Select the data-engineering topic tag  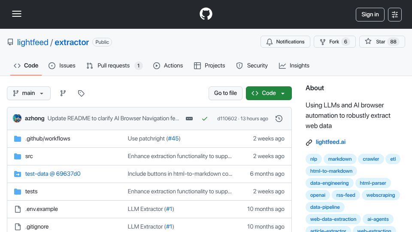point(329,183)
